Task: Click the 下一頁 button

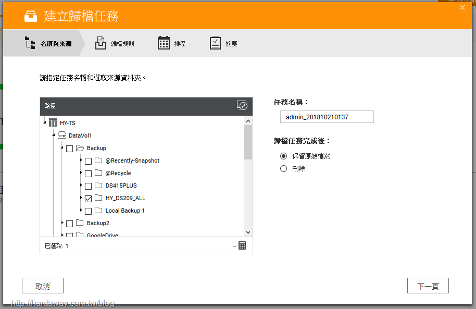Action: [x=428, y=286]
